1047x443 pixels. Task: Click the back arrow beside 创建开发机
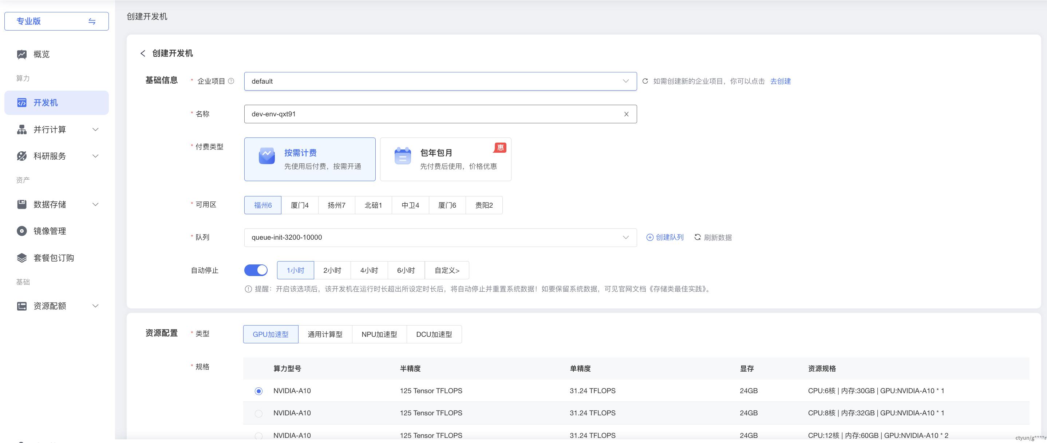coord(143,53)
